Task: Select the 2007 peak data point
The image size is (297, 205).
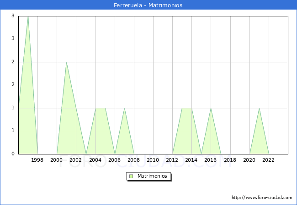Action: tap(124, 108)
